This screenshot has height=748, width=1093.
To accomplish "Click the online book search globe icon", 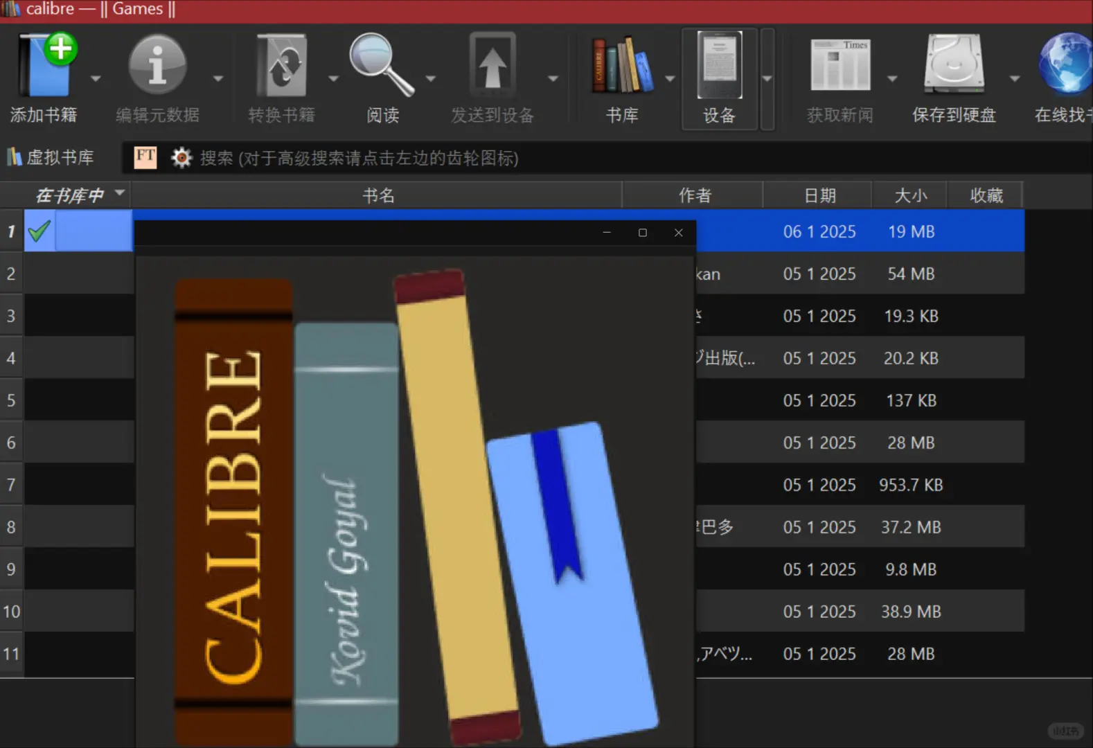I will [x=1065, y=64].
